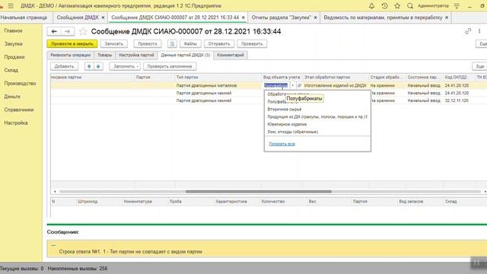Close Ведомость по материалам tab
The height and width of the screenshot is (274, 487).
447,18
